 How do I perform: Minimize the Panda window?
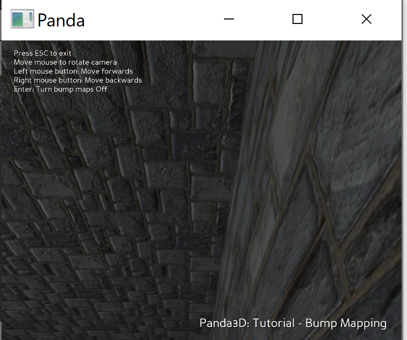pos(229,19)
